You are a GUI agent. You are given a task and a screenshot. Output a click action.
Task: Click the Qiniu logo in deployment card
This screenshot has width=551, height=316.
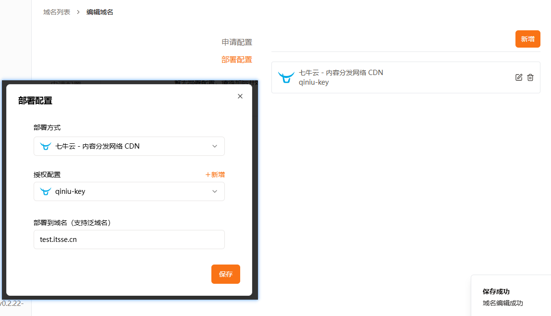click(x=286, y=77)
